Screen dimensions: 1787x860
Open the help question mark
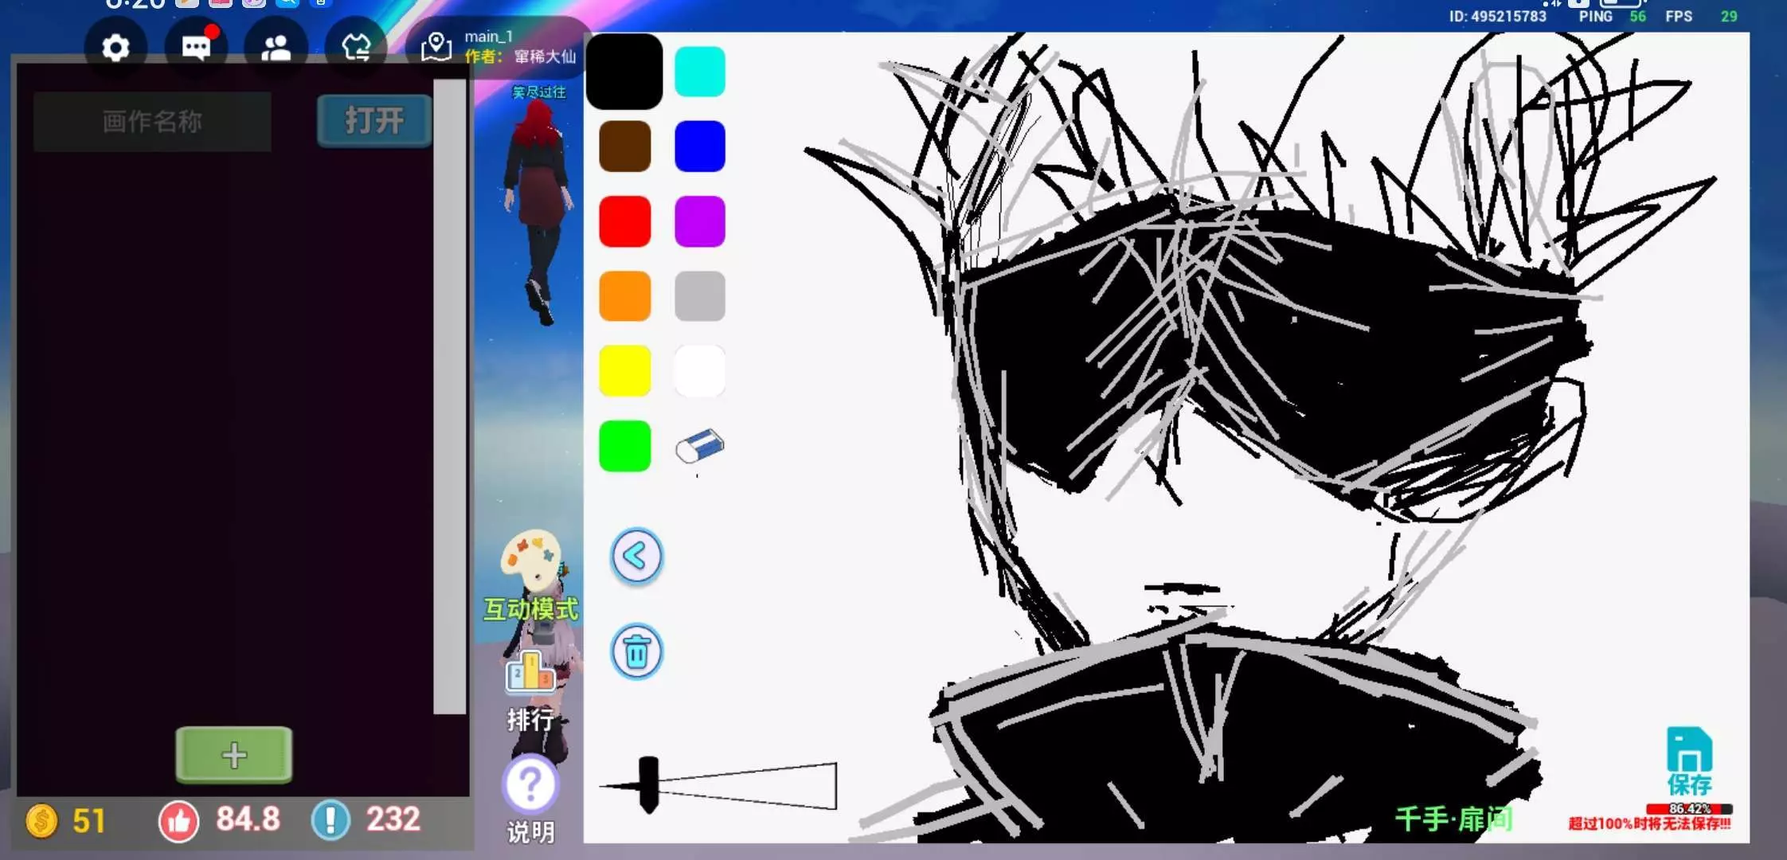(x=530, y=785)
